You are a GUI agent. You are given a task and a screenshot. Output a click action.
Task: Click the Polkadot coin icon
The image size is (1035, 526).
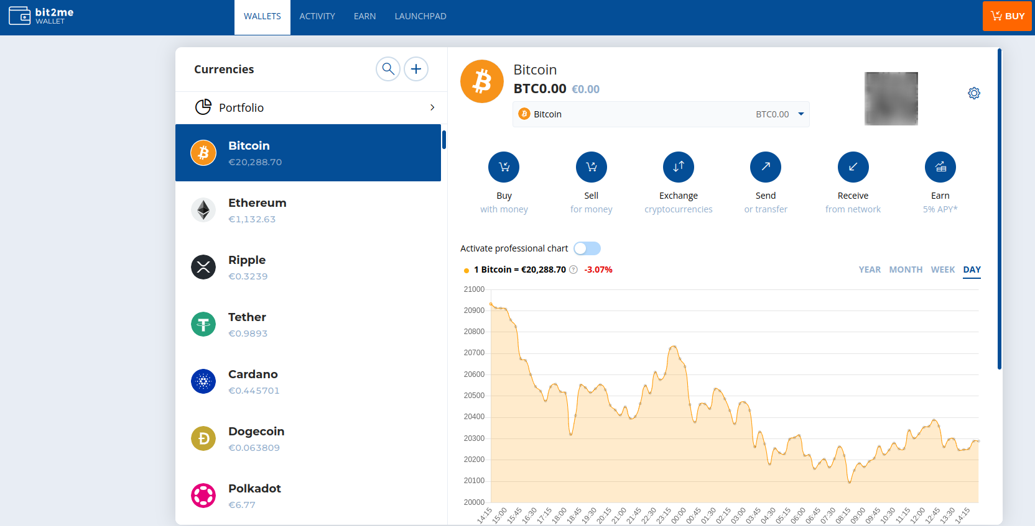tap(203, 496)
